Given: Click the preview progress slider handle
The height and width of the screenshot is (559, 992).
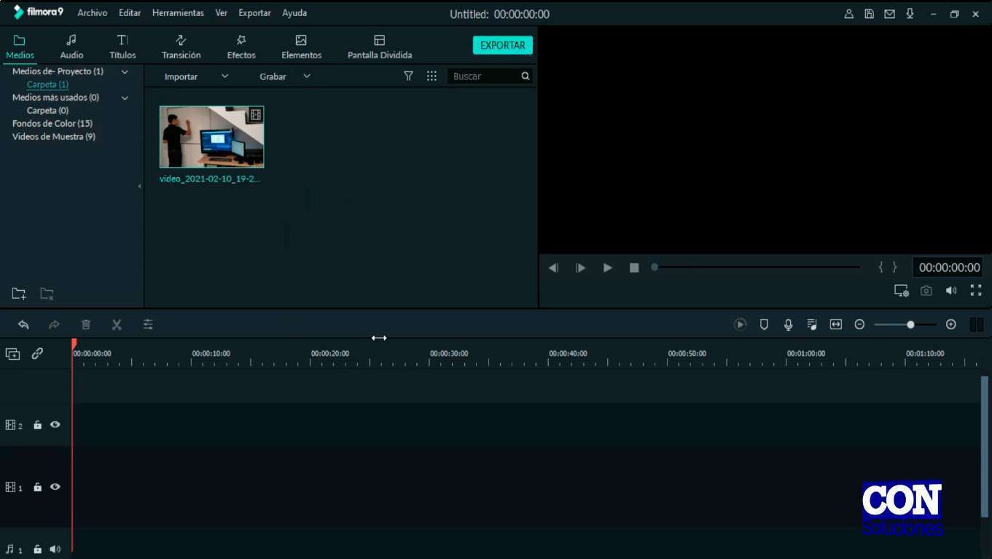Looking at the screenshot, I should (x=655, y=267).
